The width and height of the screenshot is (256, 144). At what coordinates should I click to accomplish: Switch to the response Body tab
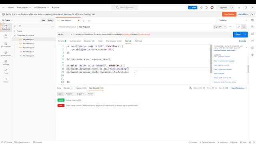tap(59, 88)
